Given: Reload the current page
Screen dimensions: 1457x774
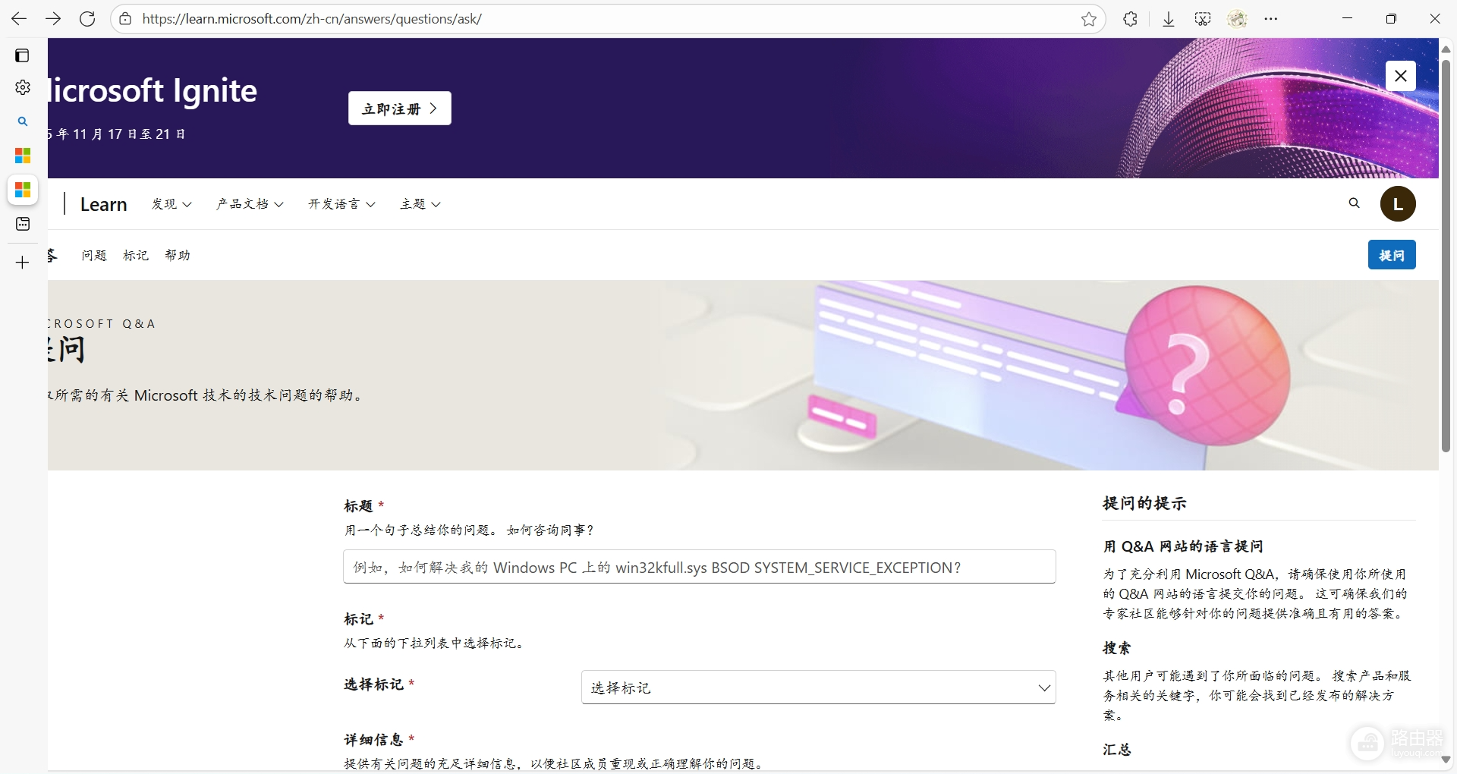Looking at the screenshot, I should click(x=87, y=19).
